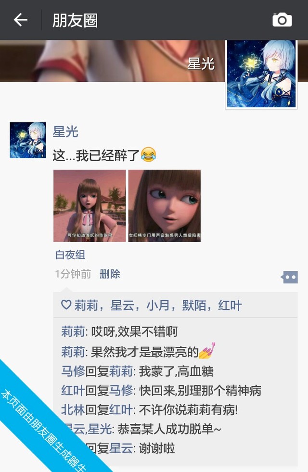Open 小月 in the likes list
The height and width of the screenshot is (472, 308).
(158, 305)
